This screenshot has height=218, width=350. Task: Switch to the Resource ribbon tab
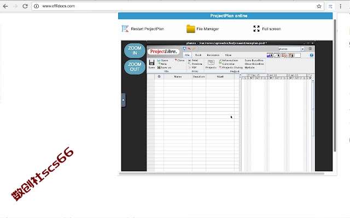(x=213, y=55)
